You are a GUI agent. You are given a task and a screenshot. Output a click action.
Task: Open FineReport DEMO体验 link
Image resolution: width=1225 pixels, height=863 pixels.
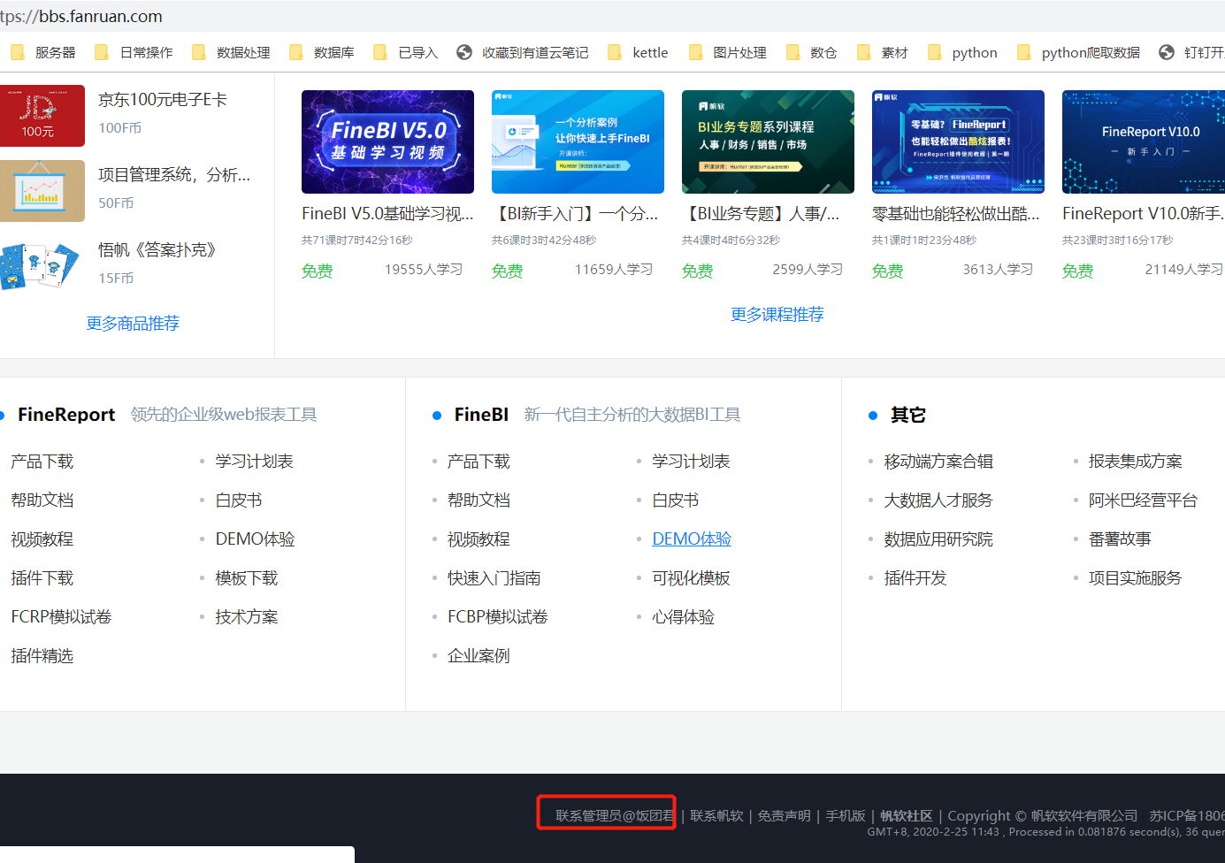(256, 539)
